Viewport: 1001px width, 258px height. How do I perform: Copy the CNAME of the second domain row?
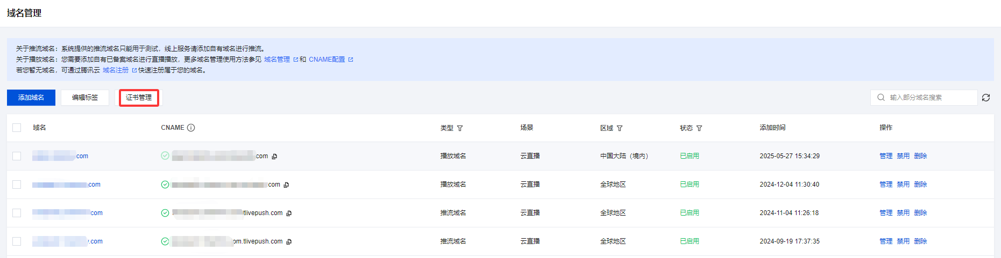[x=286, y=185]
